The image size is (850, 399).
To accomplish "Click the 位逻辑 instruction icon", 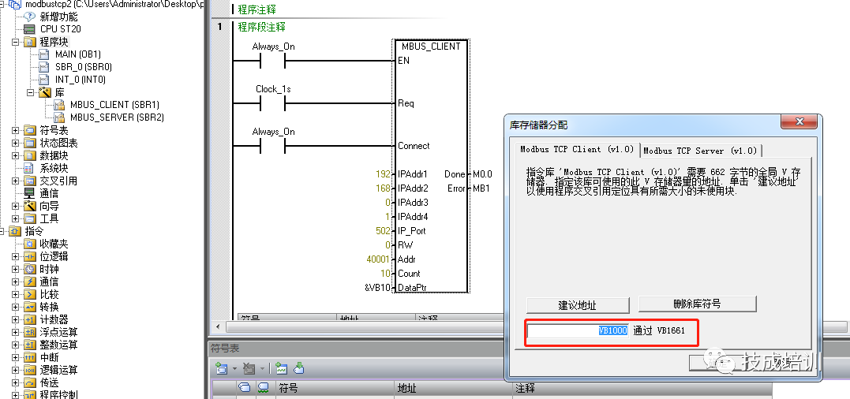I will (29, 256).
